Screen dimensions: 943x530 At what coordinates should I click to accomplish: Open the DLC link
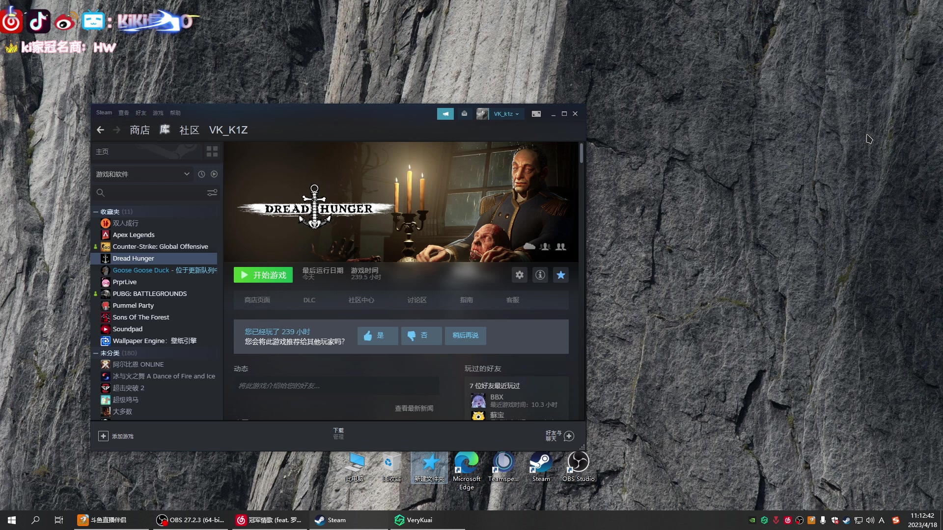[x=309, y=300]
